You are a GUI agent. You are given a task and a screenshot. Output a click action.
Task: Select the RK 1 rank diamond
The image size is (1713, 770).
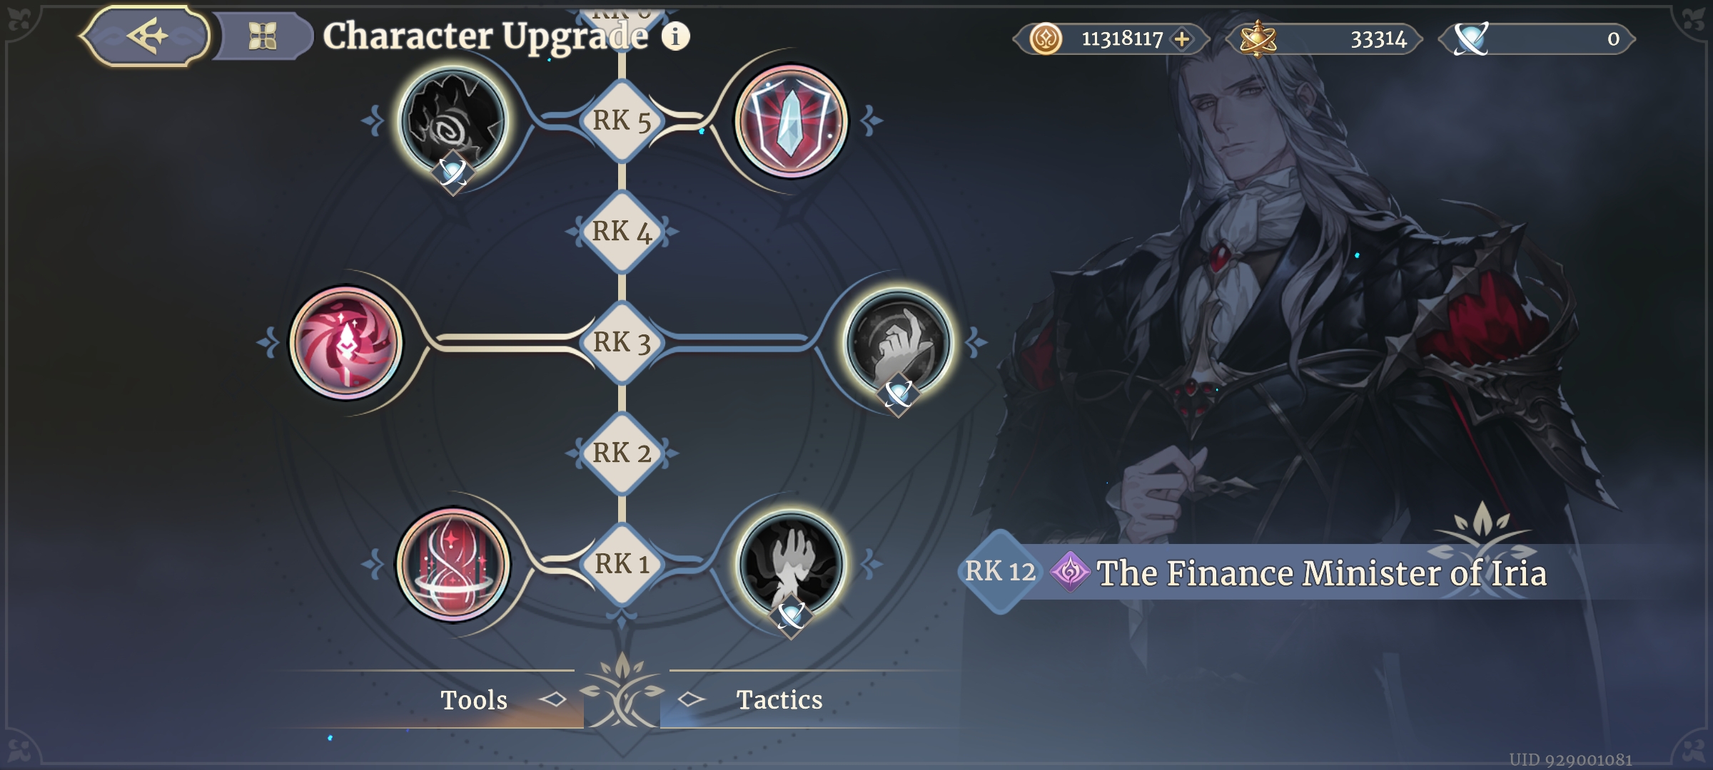(622, 565)
